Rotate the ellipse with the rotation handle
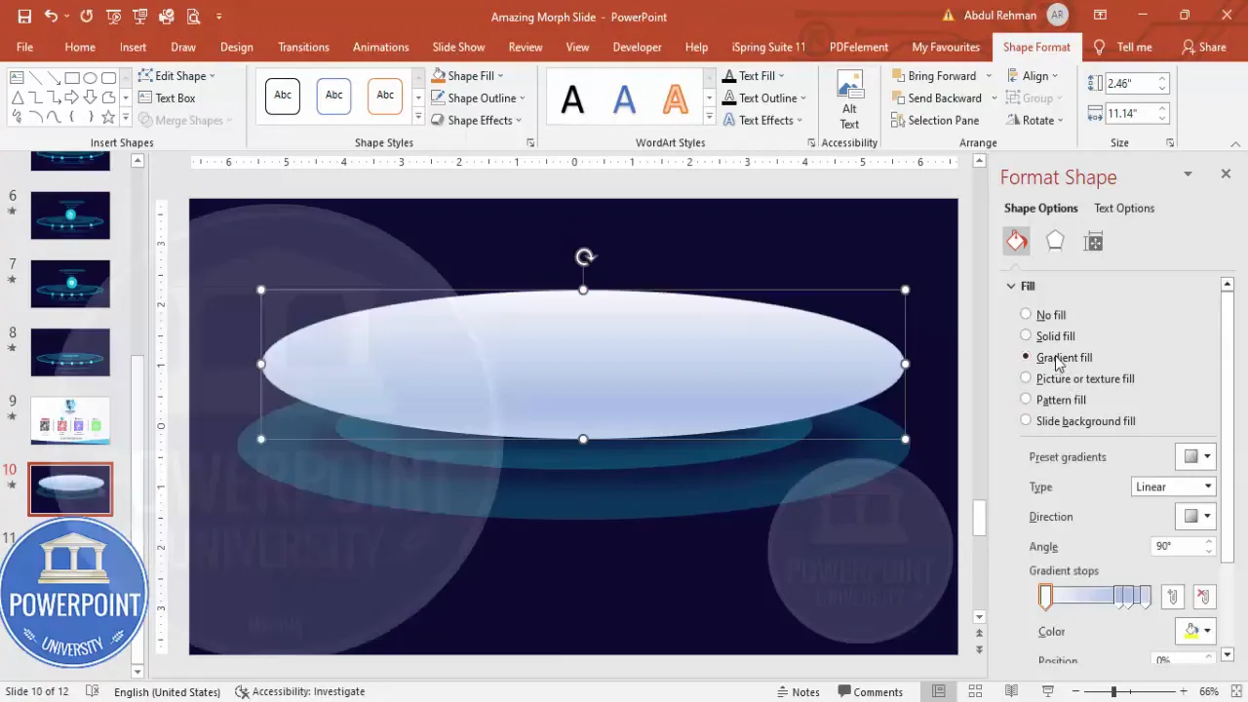The image size is (1248, 702). pos(584,257)
